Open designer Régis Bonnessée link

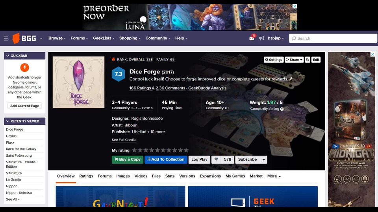[x=147, y=119]
